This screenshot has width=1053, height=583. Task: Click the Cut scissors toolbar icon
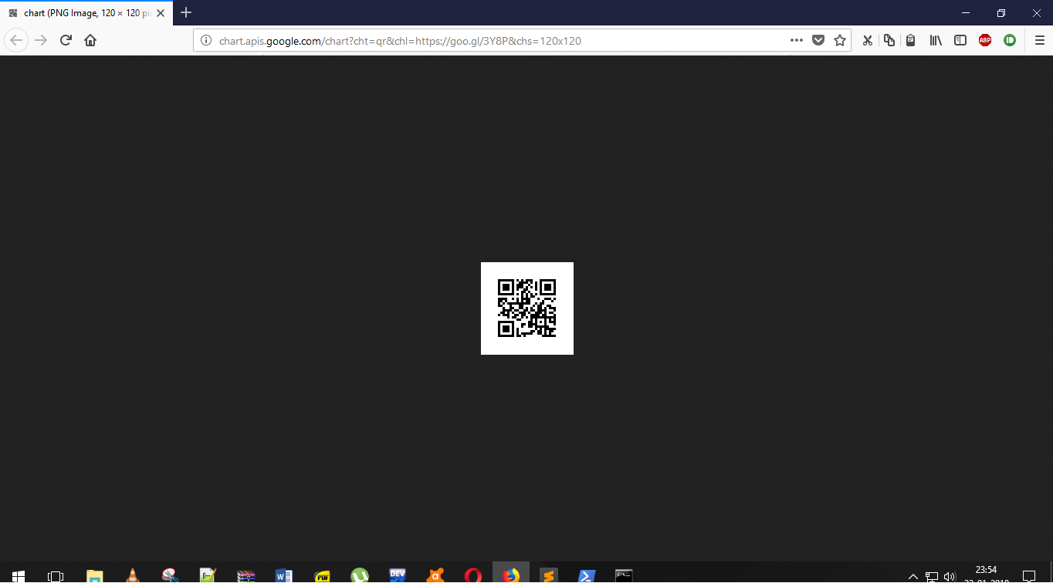pyautogui.click(x=868, y=41)
